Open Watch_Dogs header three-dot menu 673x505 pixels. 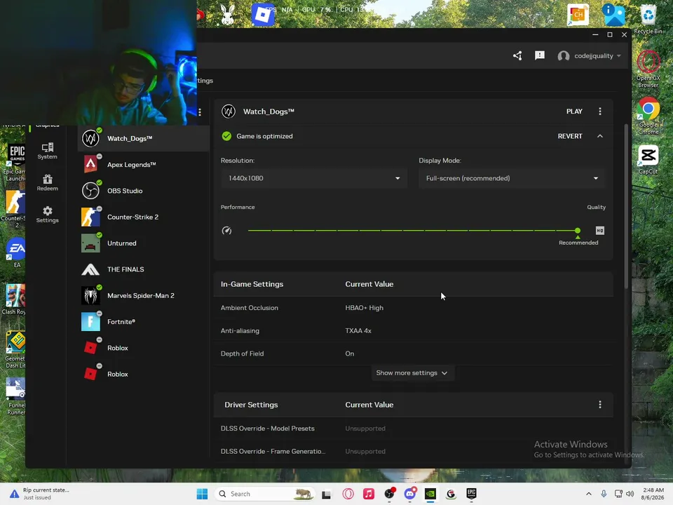(599, 112)
